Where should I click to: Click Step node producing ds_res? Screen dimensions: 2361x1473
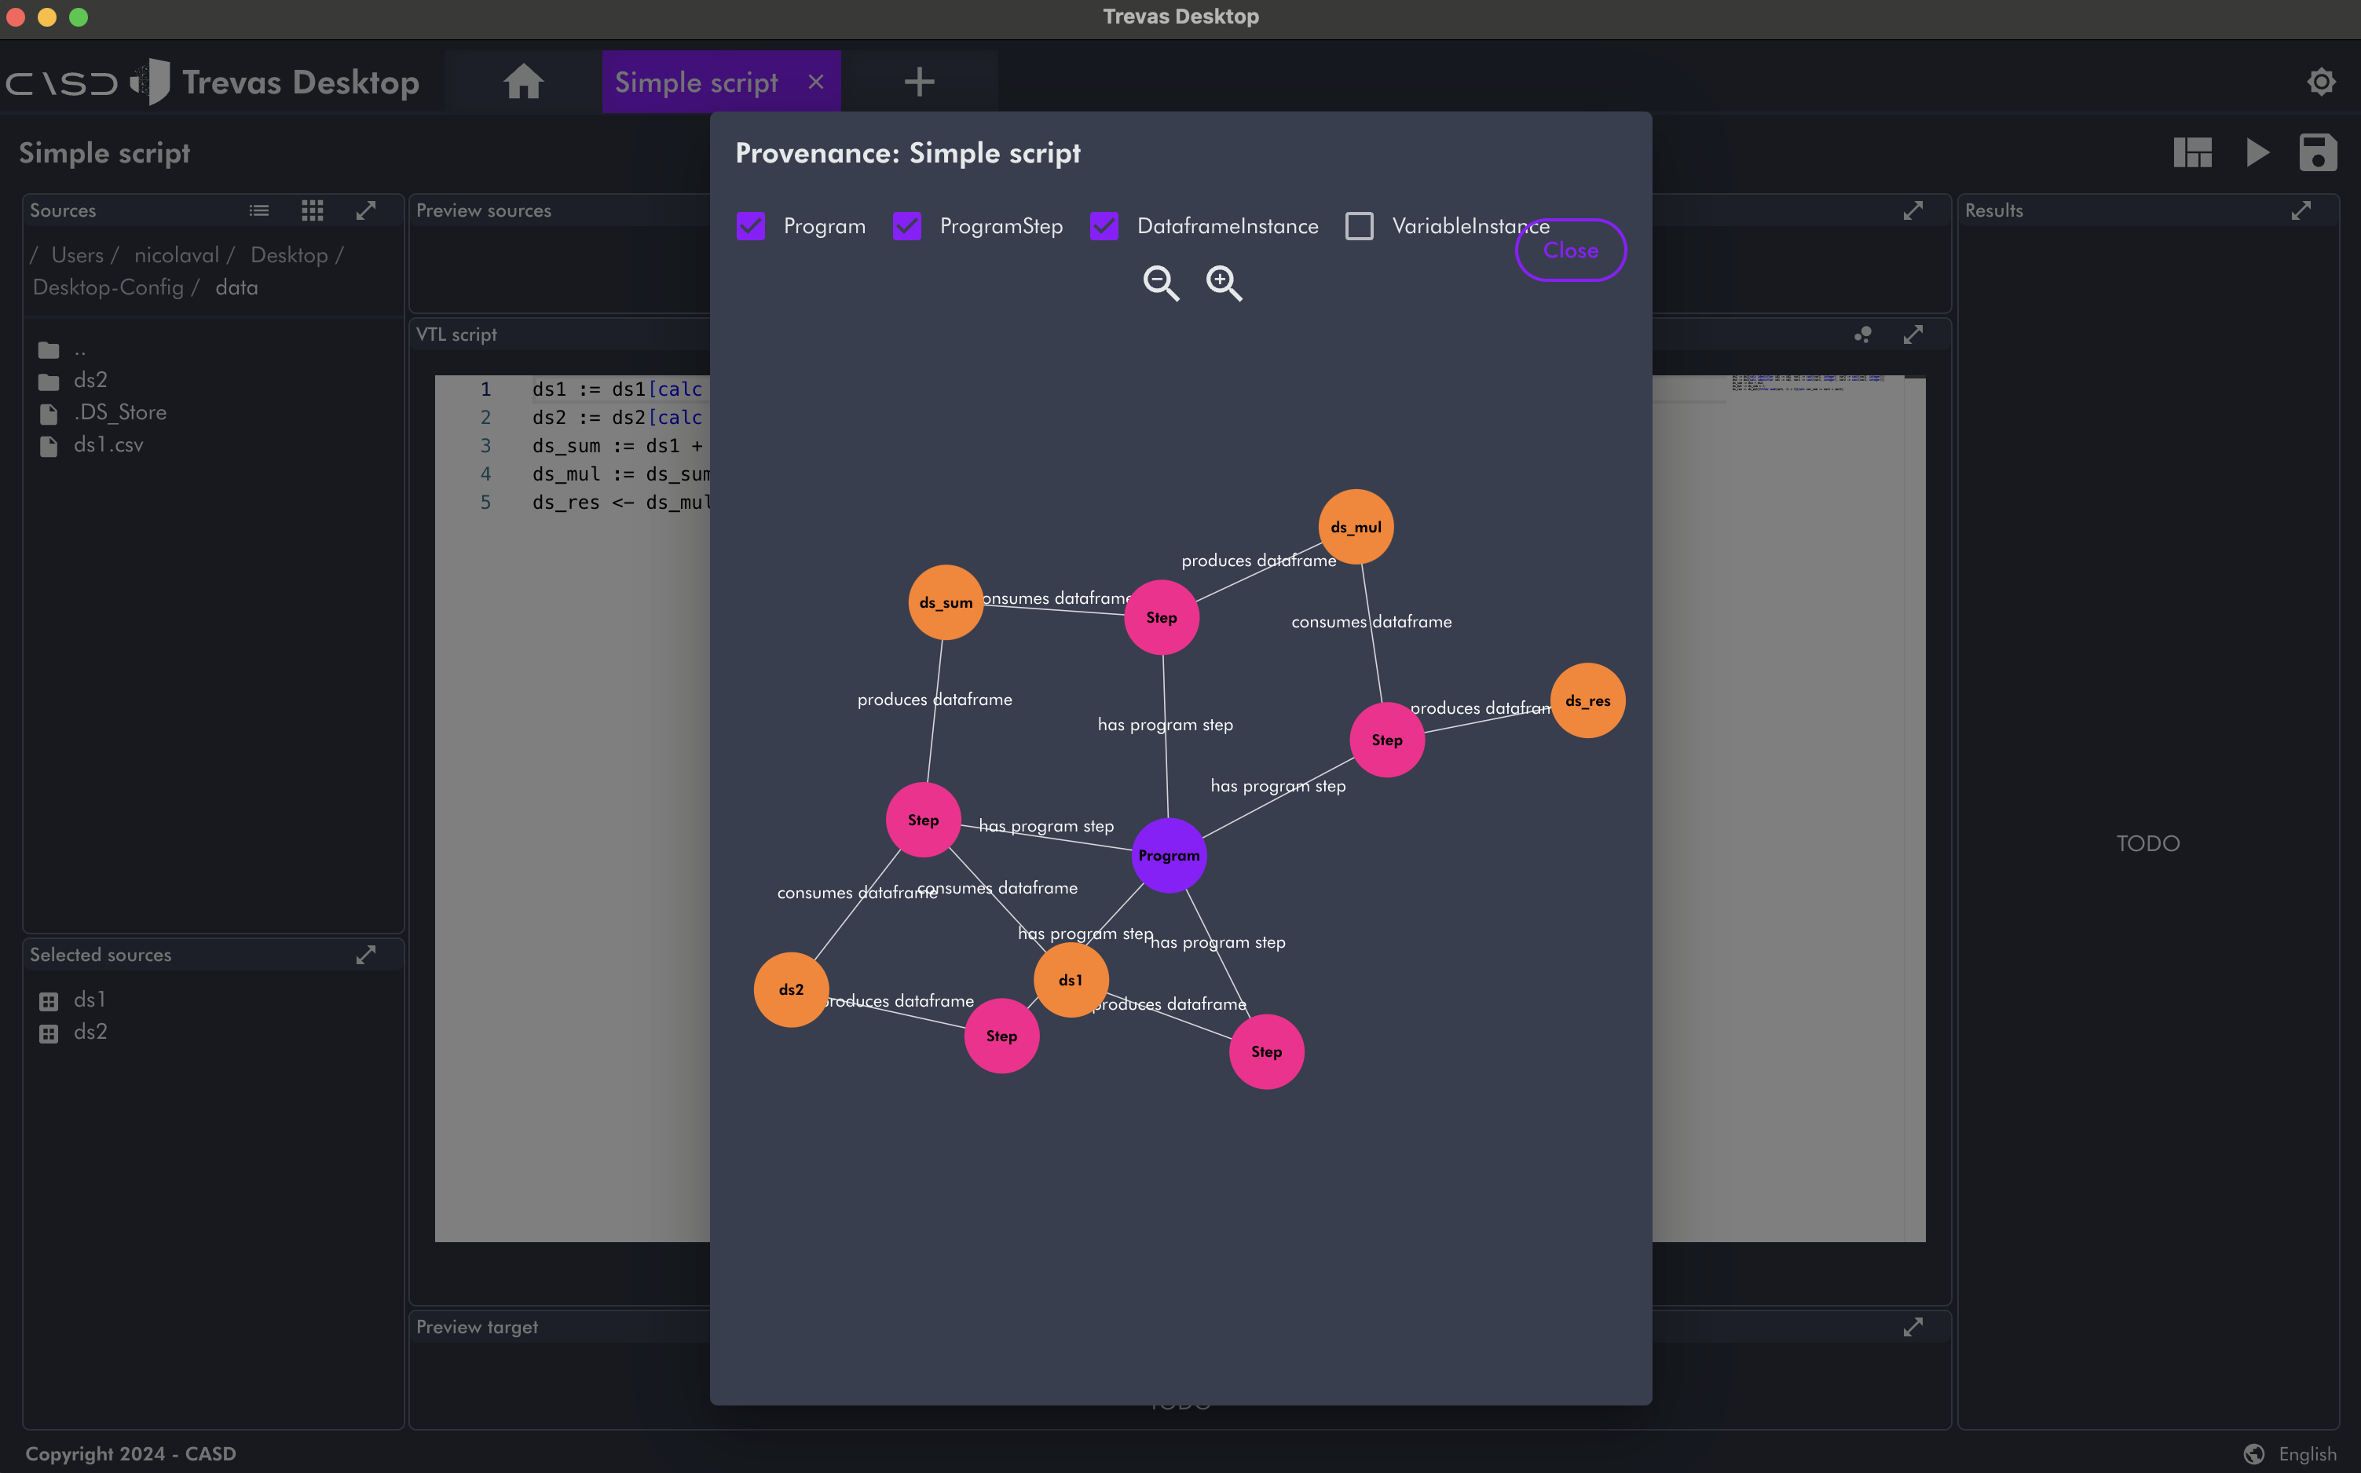1386,740
